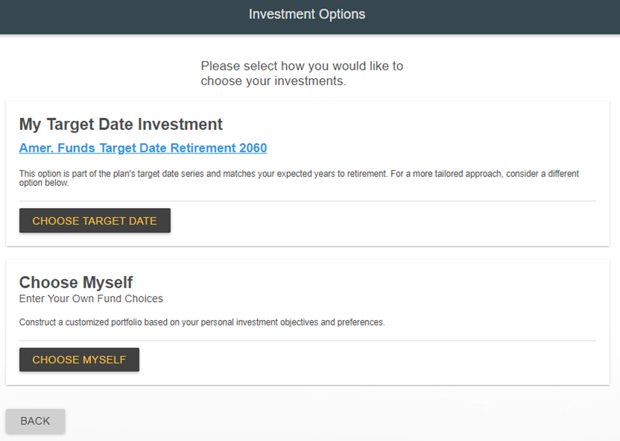Click the Investment Options header title
Image resolution: width=620 pixels, height=441 pixels.
[307, 14]
